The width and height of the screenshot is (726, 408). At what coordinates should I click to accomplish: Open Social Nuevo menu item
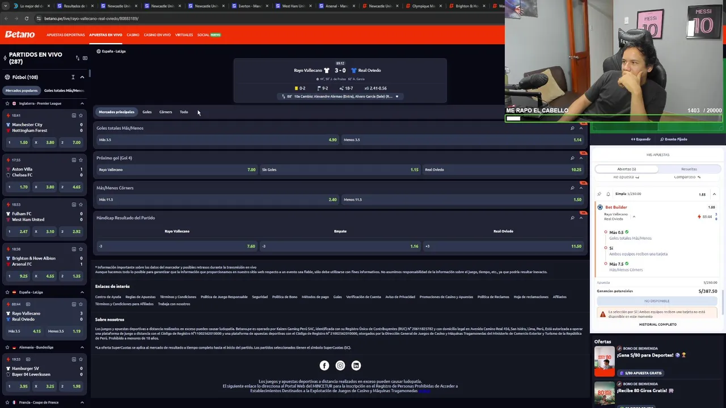(209, 35)
